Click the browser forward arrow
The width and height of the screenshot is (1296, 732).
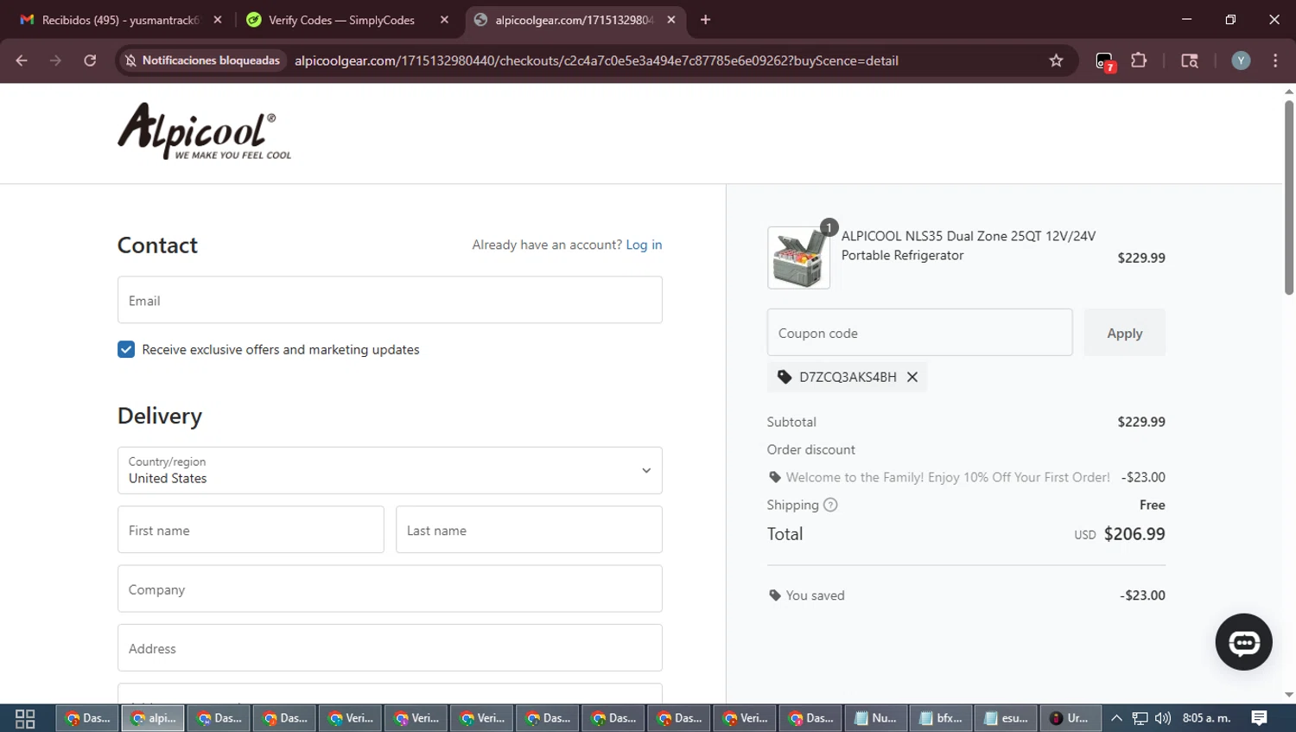click(55, 60)
